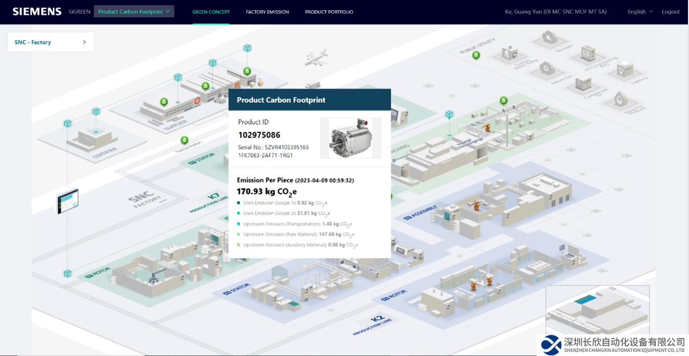Click the dashboard screen icon near SNC Factory
The height and width of the screenshot is (356, 689).
point(68,201)
